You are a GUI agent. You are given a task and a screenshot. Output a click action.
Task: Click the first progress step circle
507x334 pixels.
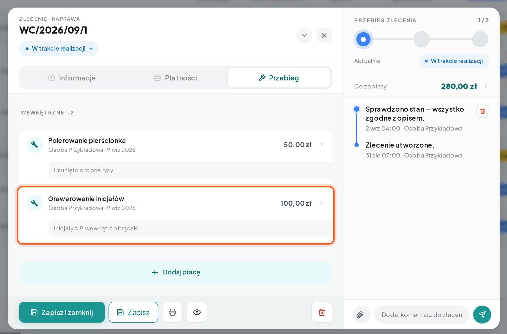(363, 40)
